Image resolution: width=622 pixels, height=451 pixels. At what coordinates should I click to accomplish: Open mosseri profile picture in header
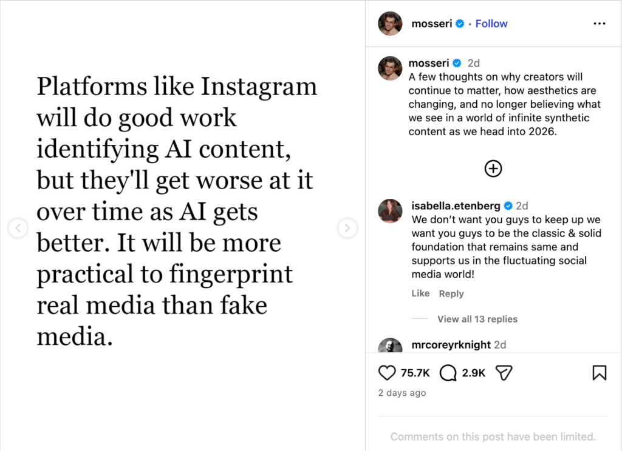click(390, 24)
